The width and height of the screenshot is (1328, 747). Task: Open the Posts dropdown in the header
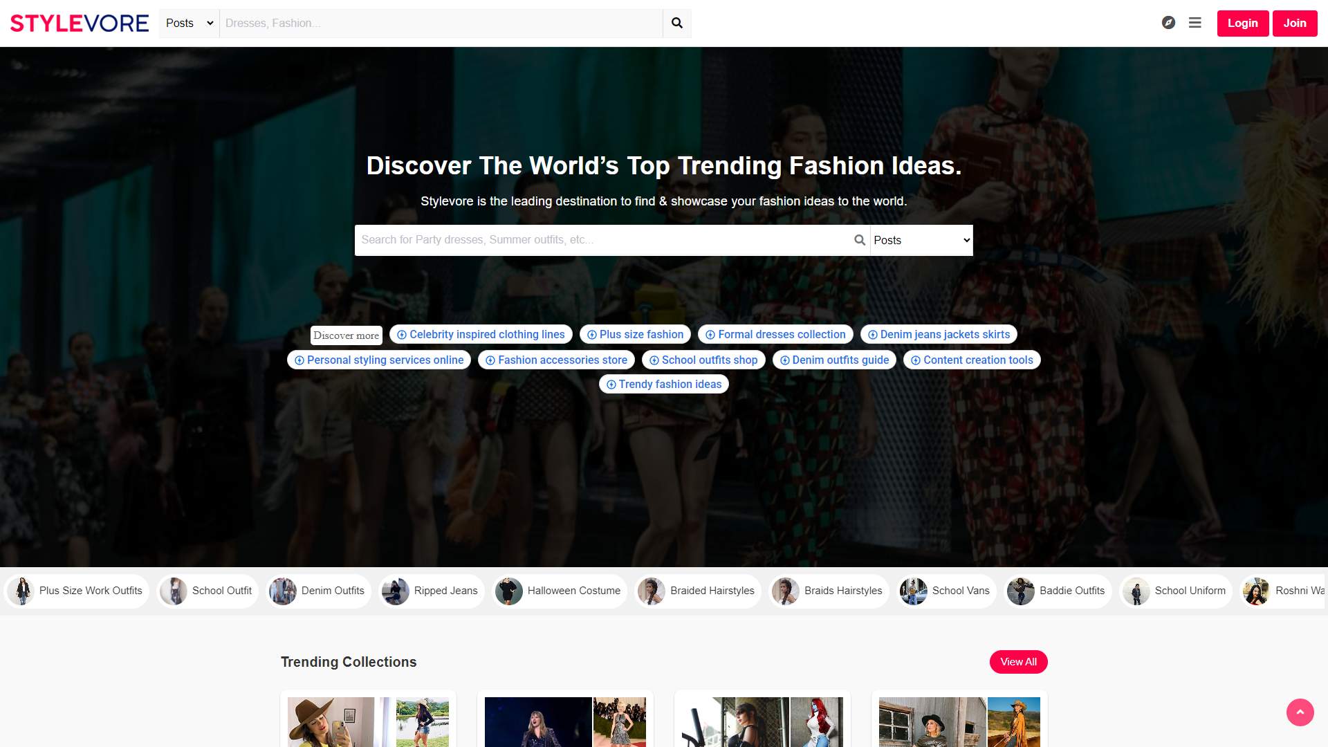[188, 23]
